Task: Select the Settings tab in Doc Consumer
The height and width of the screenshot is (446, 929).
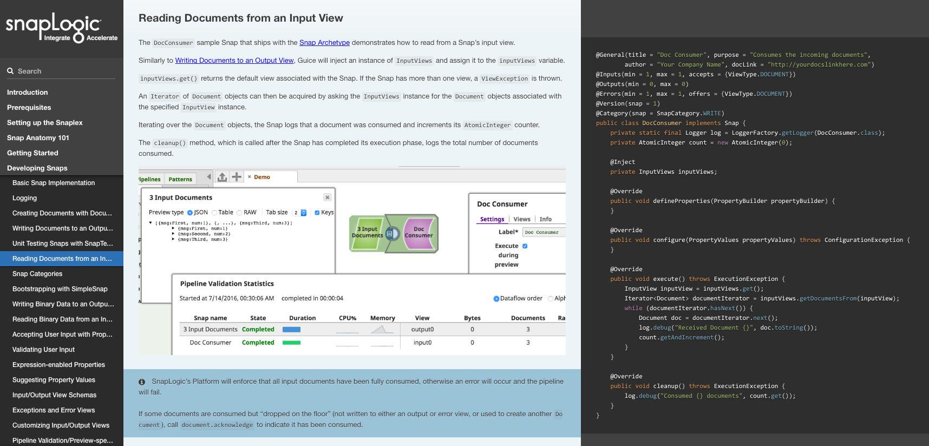Action: pos(492,219)
